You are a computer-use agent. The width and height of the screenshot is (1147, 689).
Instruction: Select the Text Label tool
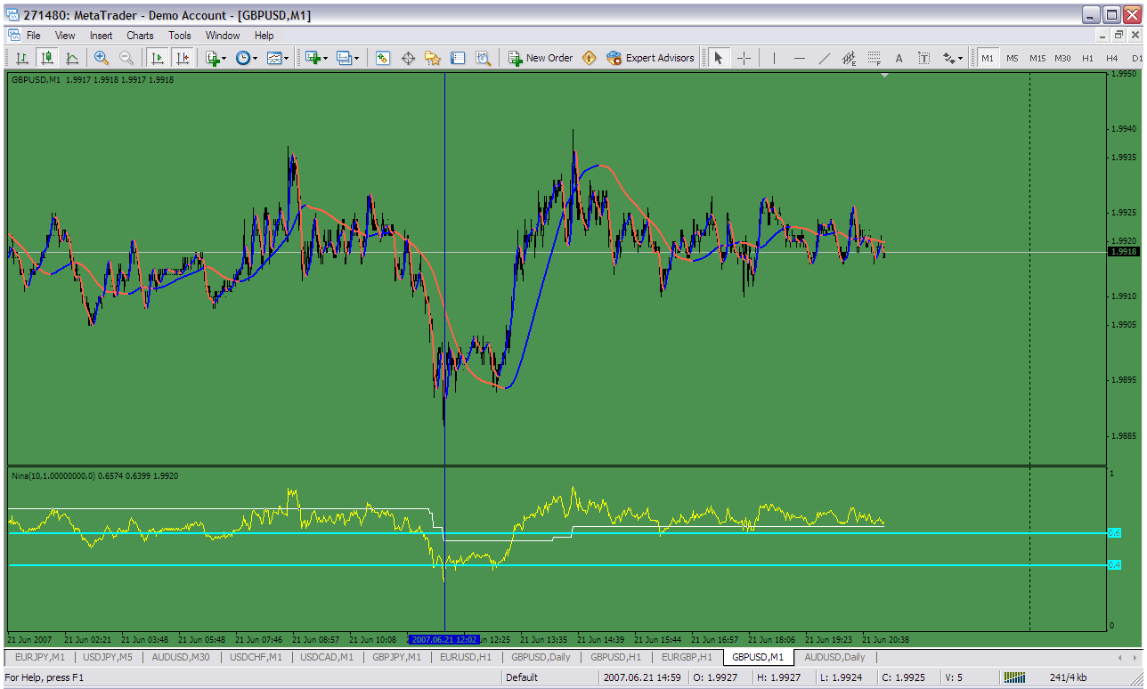[923, 58]
